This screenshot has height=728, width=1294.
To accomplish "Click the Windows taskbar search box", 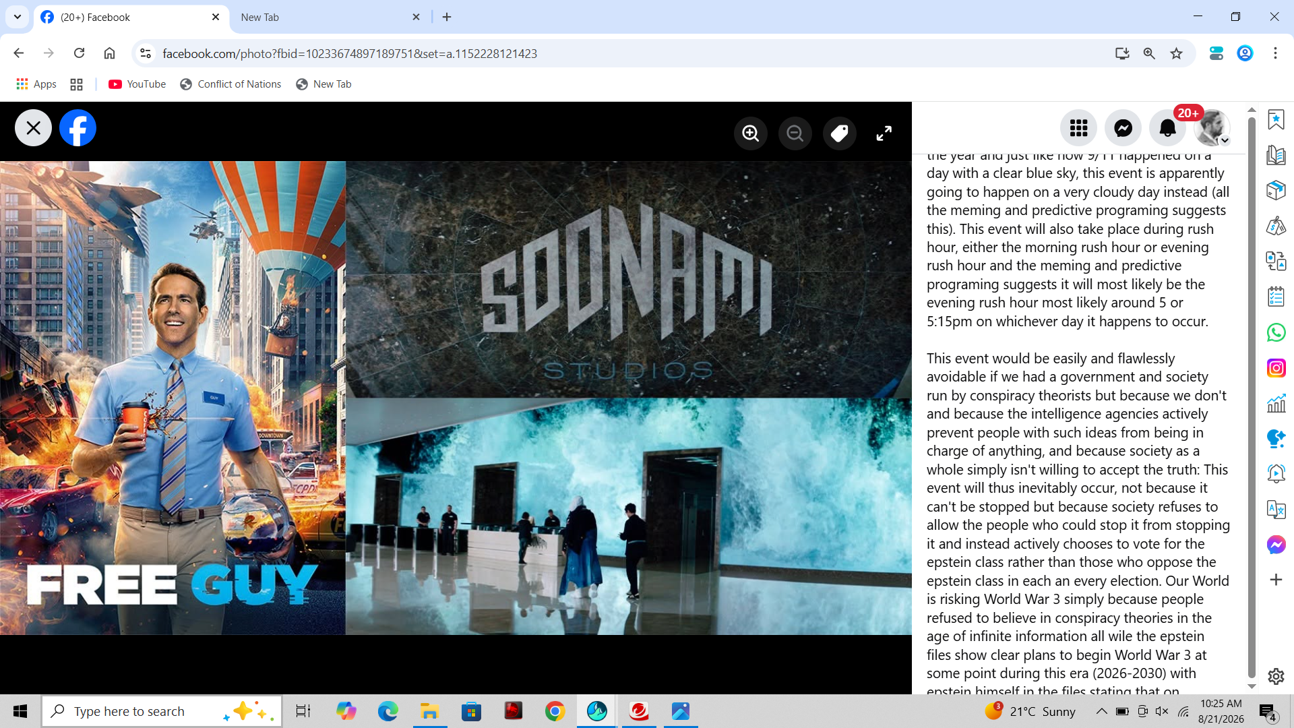I will (162, 711).
